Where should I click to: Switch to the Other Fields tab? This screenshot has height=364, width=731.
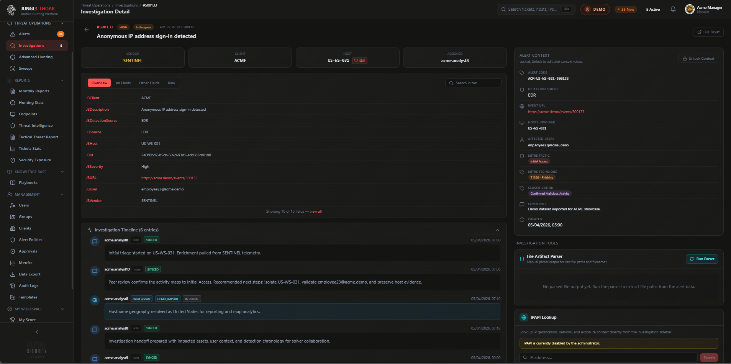[x=149, y=83]
